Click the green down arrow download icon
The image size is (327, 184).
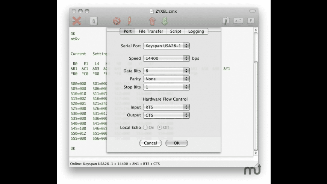click(x=164, y=21)
